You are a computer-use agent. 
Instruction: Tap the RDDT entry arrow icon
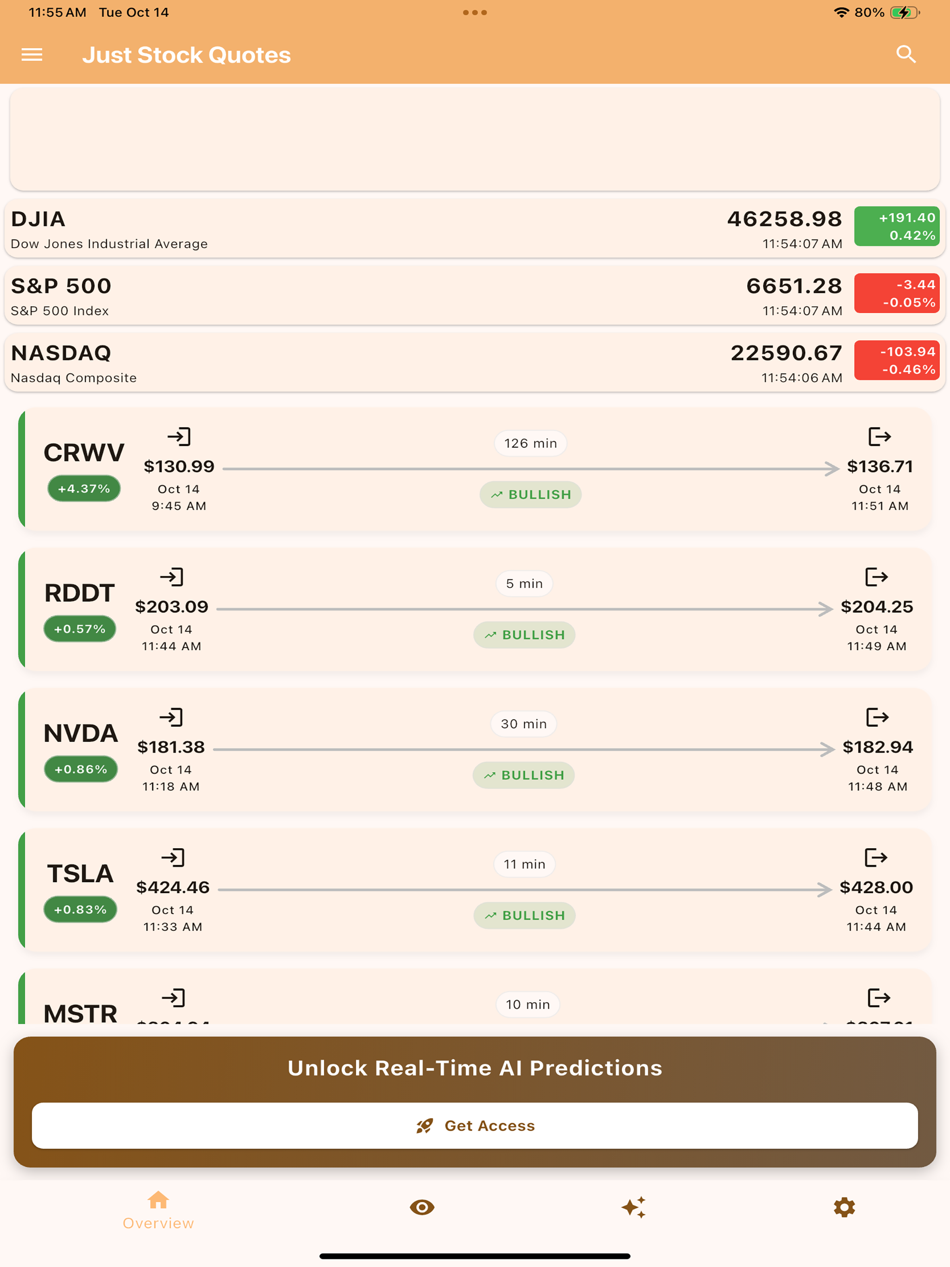coord(171,577)
